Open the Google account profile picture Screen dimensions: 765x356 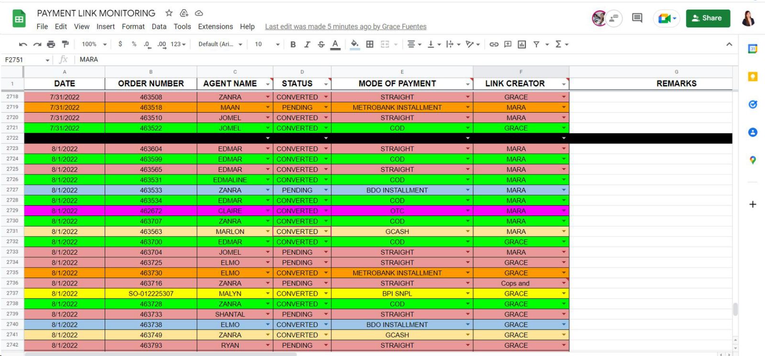pos(748,18)
